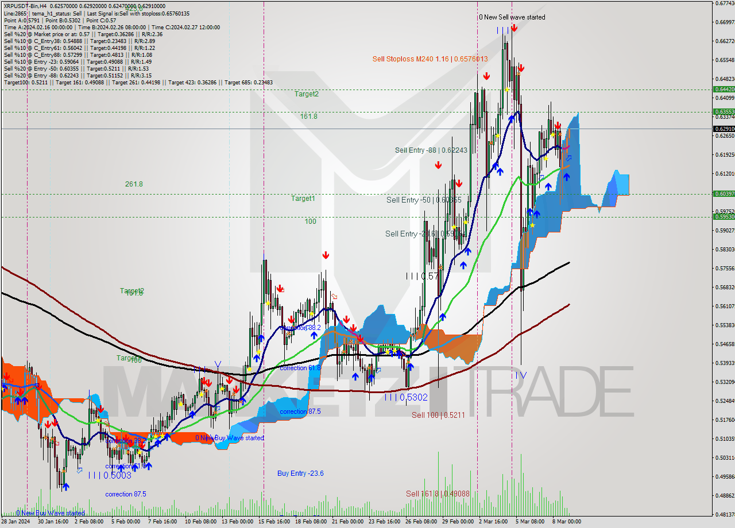The image size is (735, 528).
Task: Click the 'I V' wave label
Action: pyautogui.click(x=520, y=375)
